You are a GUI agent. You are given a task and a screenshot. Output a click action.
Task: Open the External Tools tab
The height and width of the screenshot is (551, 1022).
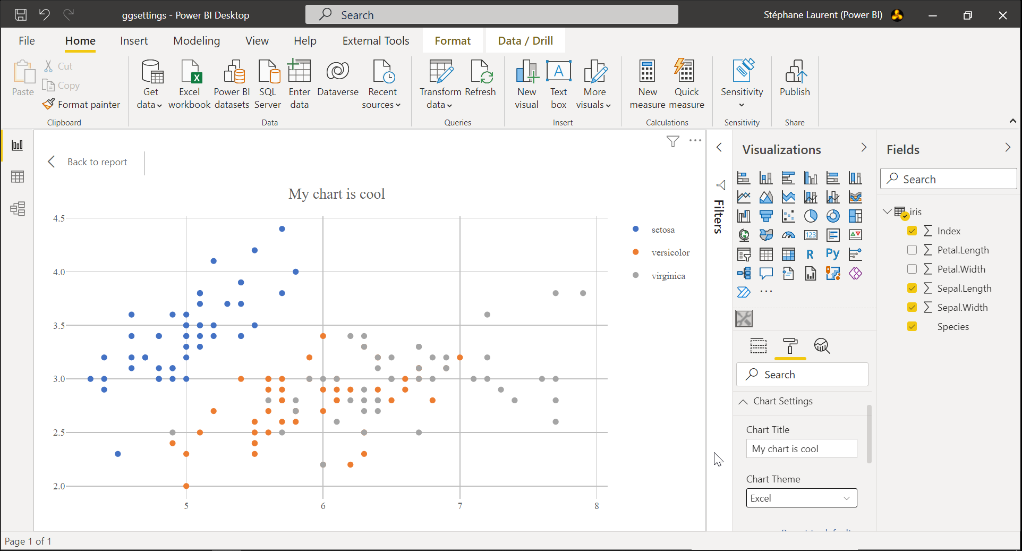tap(376, 41)
